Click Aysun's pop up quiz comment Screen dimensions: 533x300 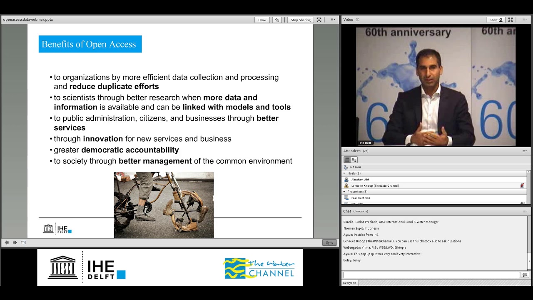[382, 254]
